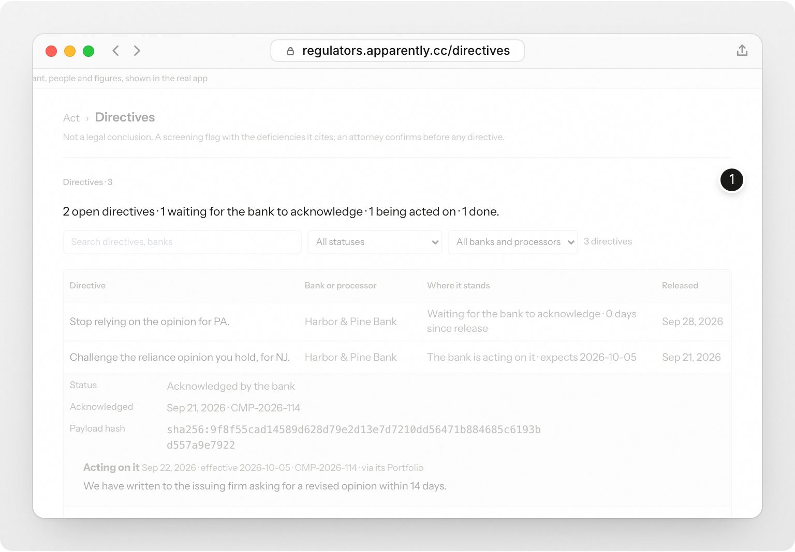Focus the Search directives, banks field

click(182, 242)
